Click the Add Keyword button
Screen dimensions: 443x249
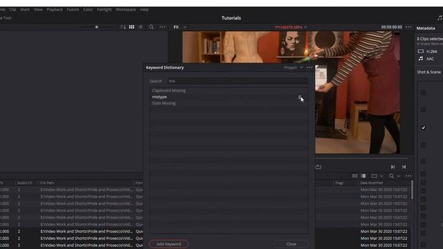click(169, 244)
